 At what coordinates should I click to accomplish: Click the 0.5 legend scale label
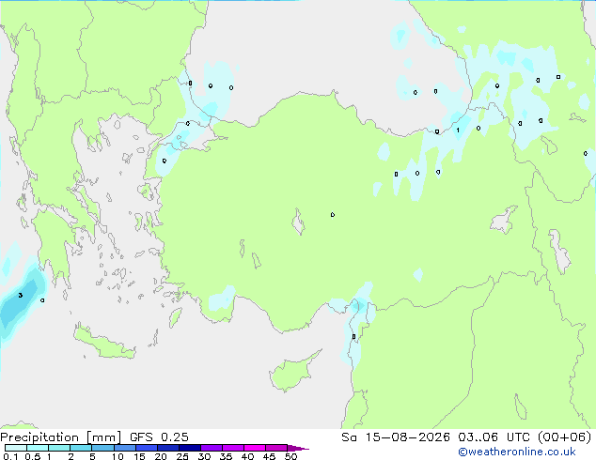tap(32, 456)
